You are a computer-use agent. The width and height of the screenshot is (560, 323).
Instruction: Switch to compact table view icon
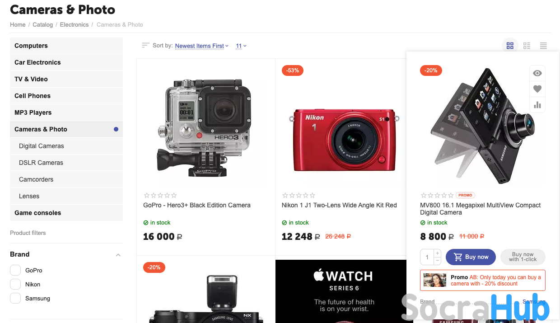(543, 46)
